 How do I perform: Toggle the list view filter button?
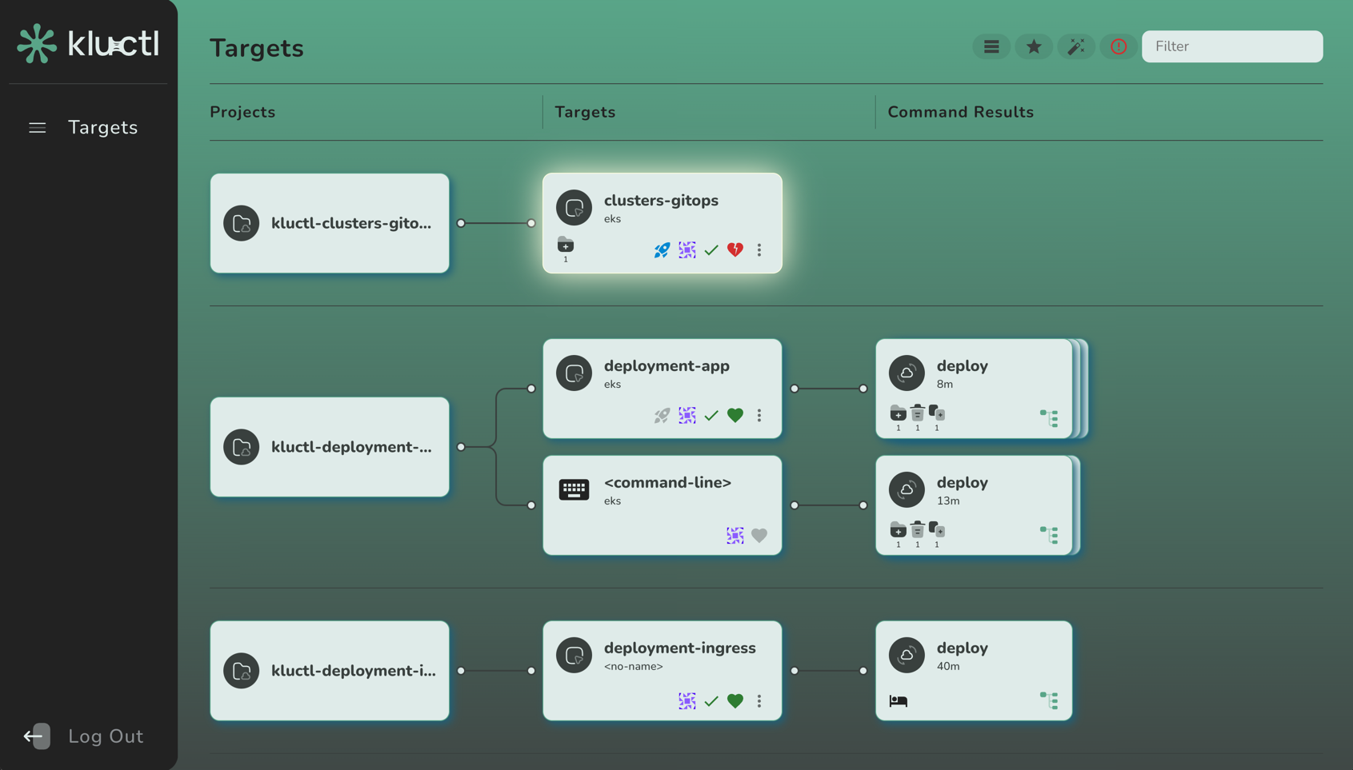point(991,46)
